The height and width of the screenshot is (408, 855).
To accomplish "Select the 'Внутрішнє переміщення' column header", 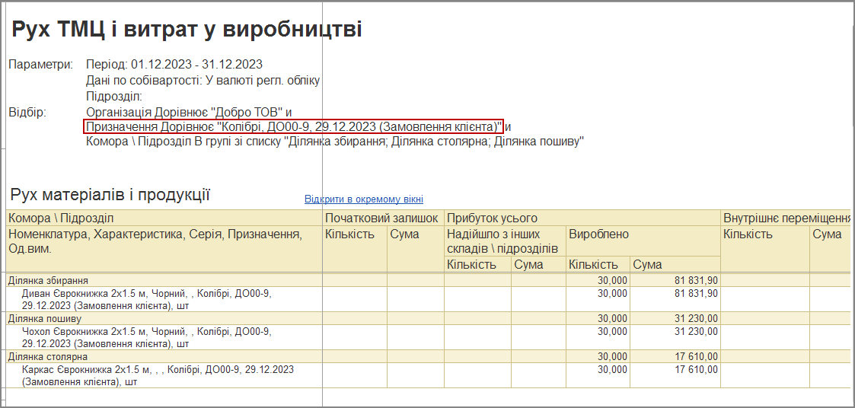I will (x=786, y=218).
